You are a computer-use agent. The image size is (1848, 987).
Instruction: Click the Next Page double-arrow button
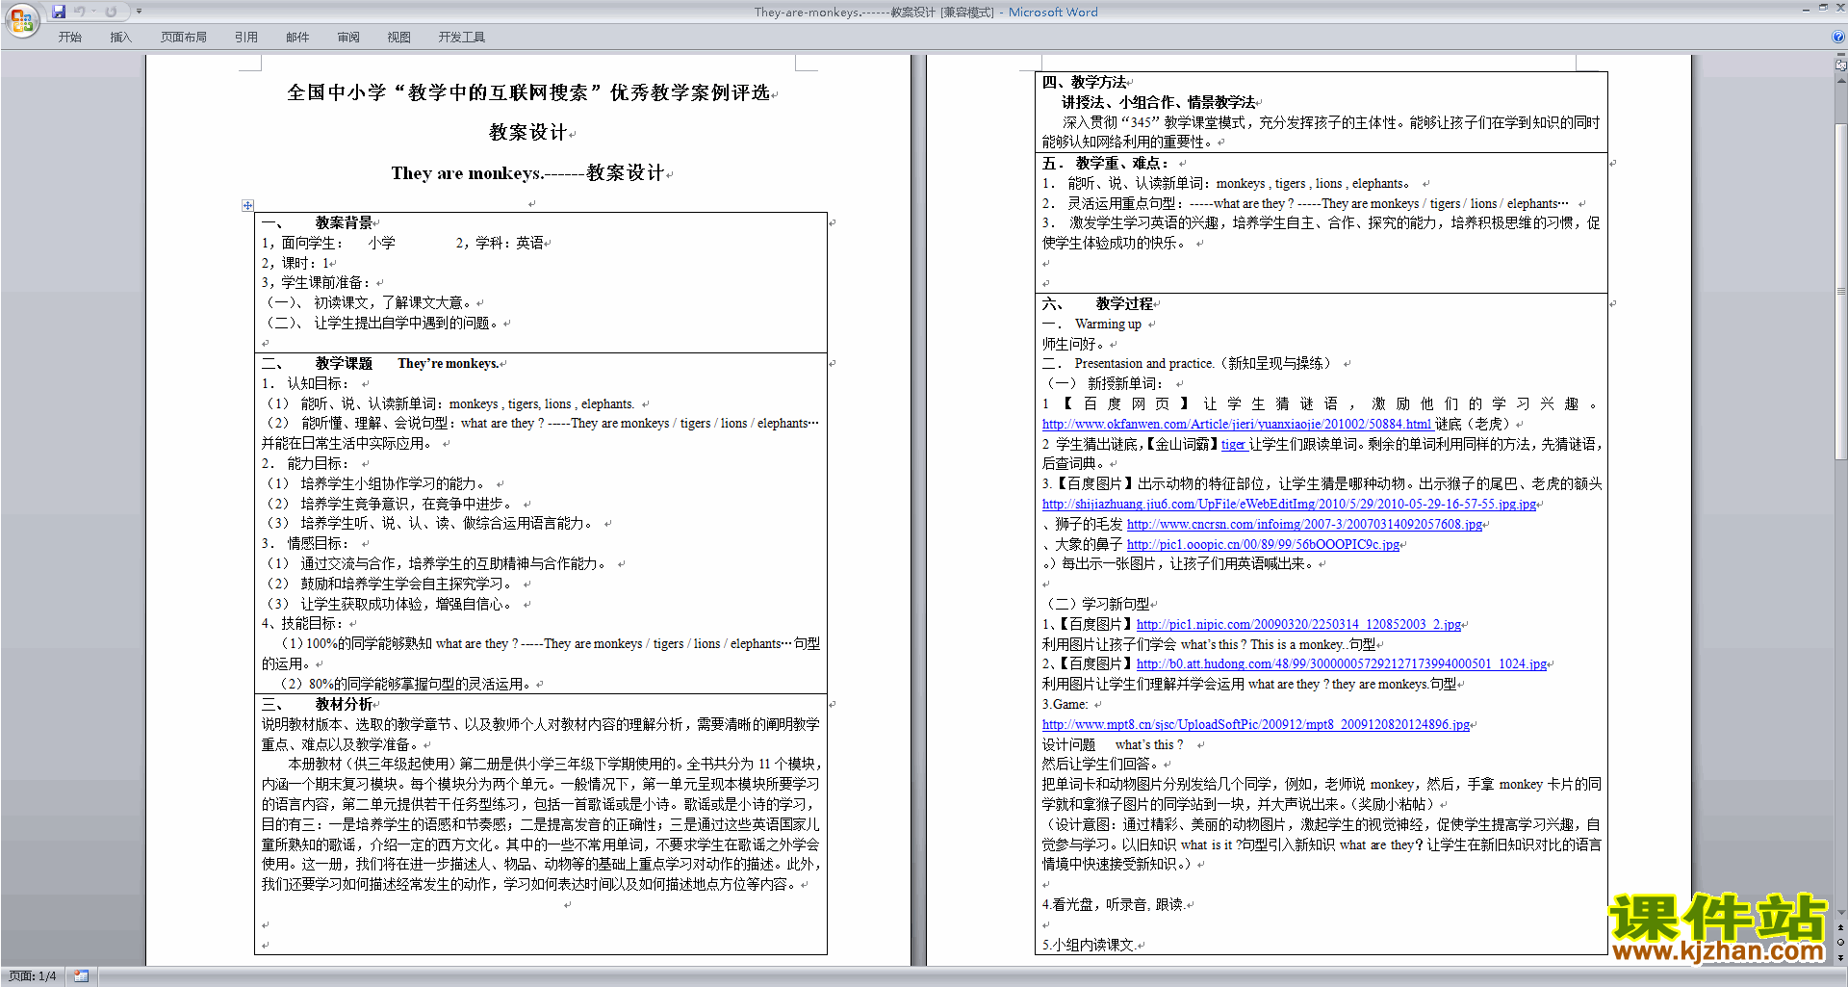1840,957
